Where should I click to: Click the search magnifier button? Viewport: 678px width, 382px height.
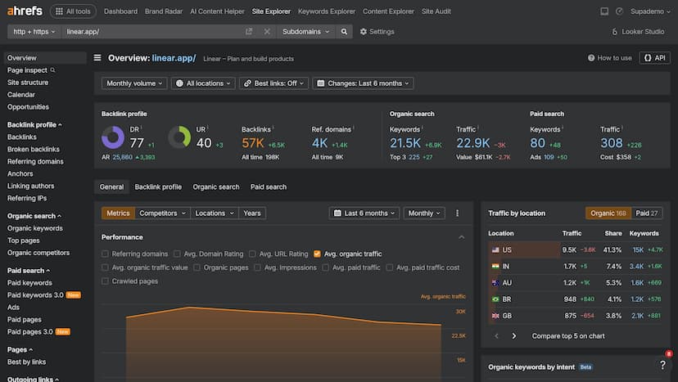tap(344, 32)
